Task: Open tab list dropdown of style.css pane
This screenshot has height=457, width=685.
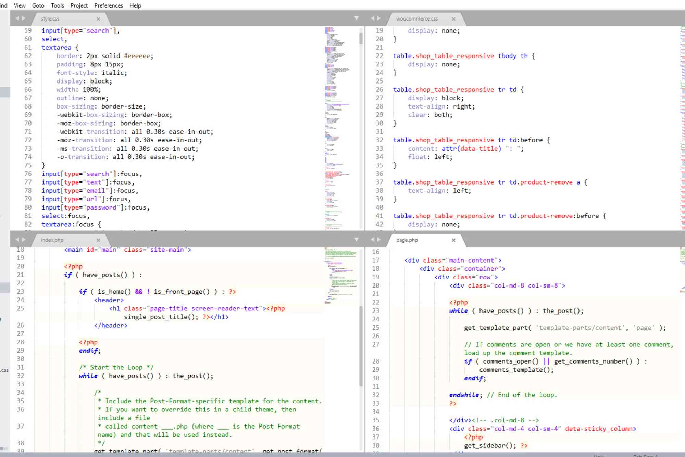Action: (356, 18)
